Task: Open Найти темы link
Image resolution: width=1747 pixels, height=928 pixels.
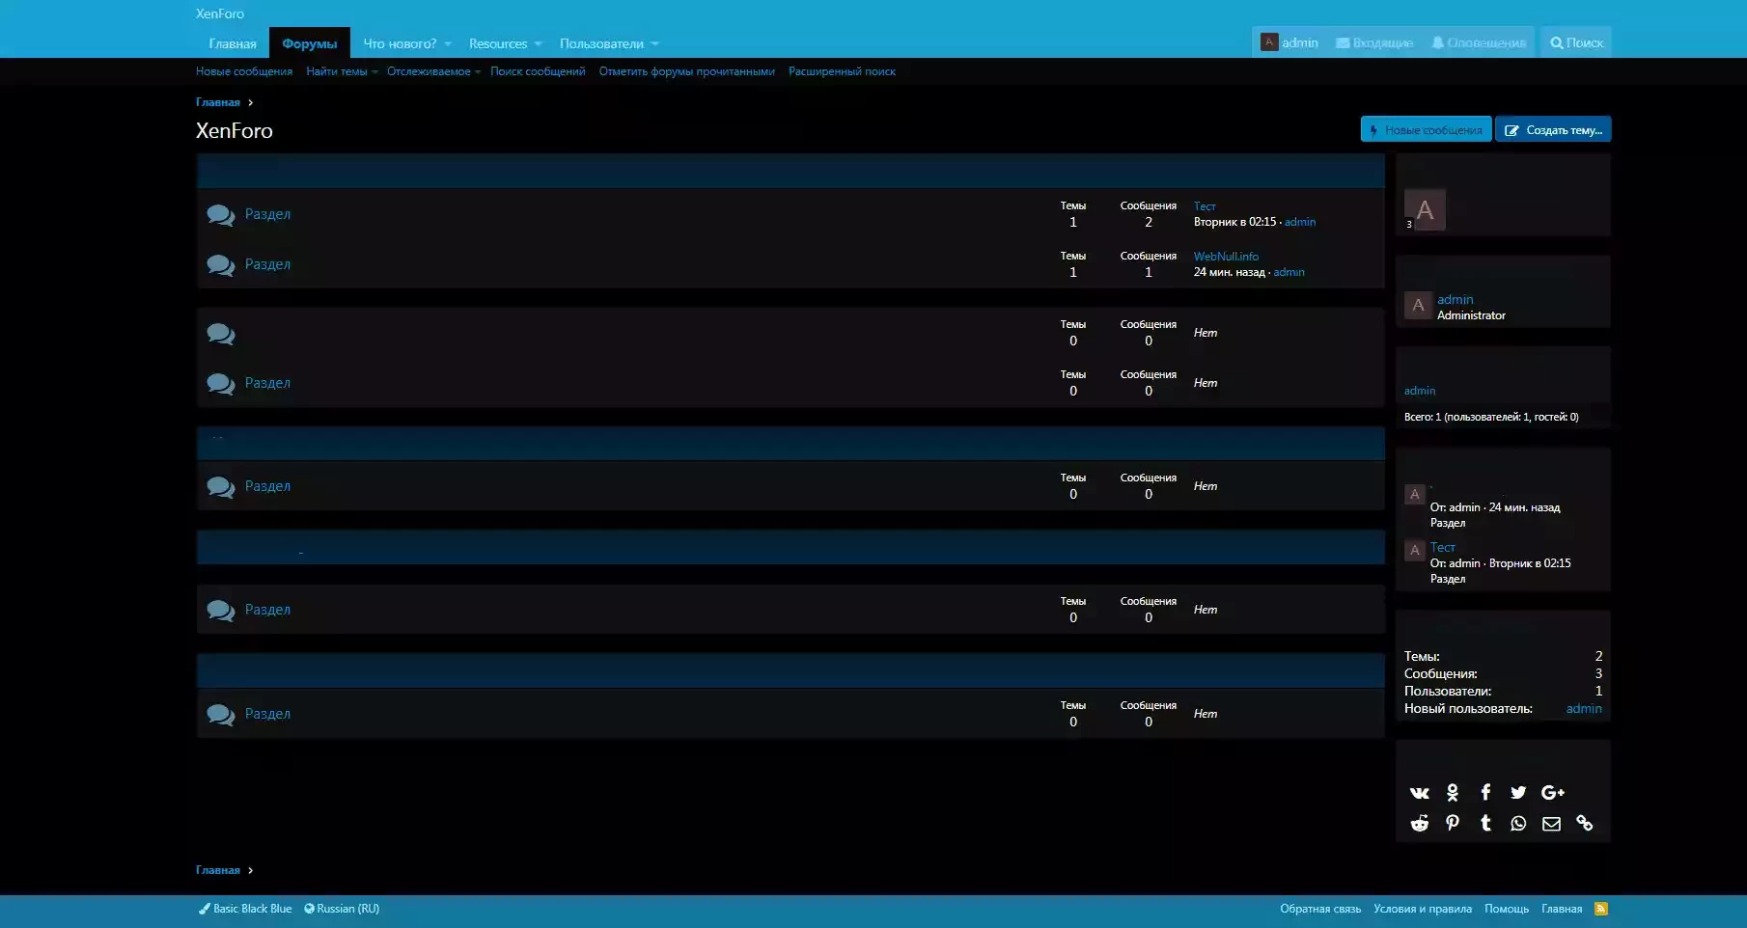Action: pos(337,71)
